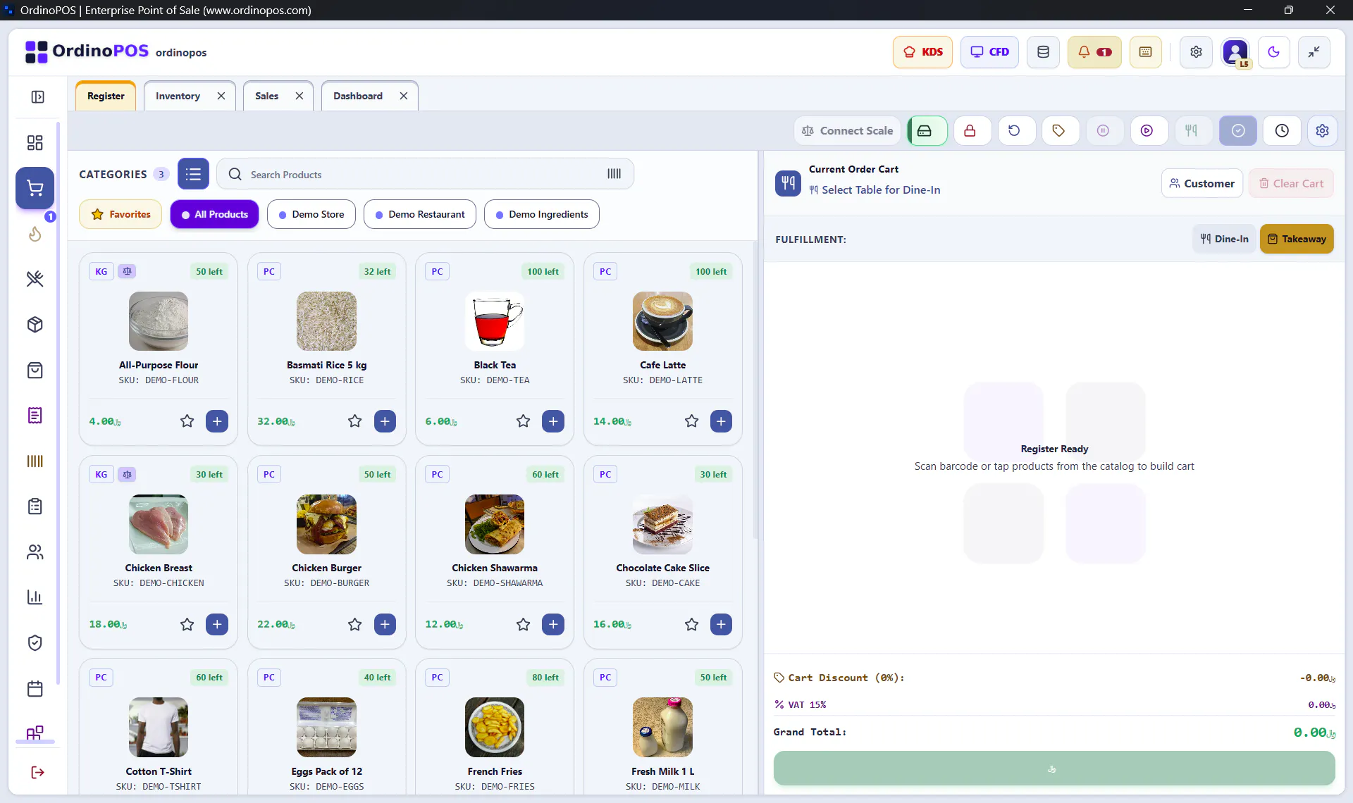This screenshot has height=803, width=1353.
Task: Click the database icon in header
Action: coord(1043,52)
